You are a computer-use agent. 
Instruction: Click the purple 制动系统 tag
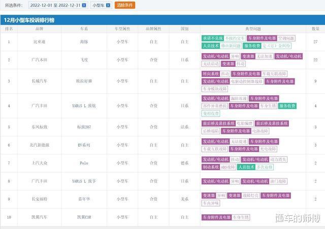[211, 167]
